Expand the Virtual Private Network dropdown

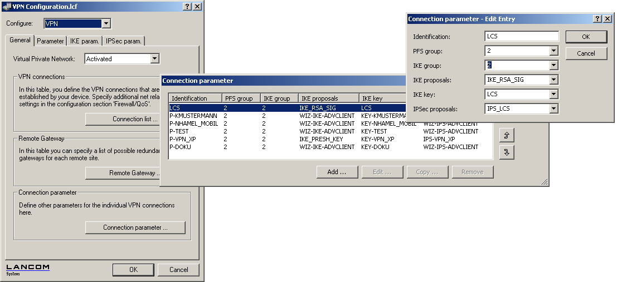pyautogui.click(x=154, y=58)
